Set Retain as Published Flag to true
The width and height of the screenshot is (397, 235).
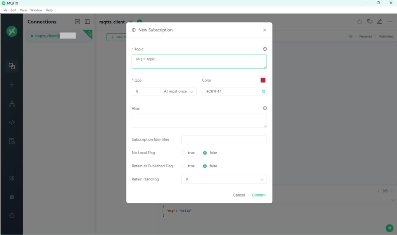[183, 166]
